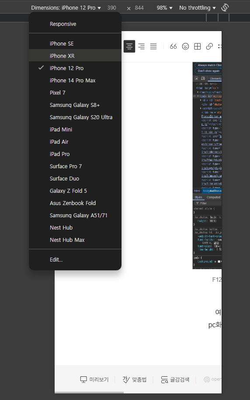Choose Surface Pro 7 device
The height and width of the screenshot is (400, 250).
click(x=75, y=166)
